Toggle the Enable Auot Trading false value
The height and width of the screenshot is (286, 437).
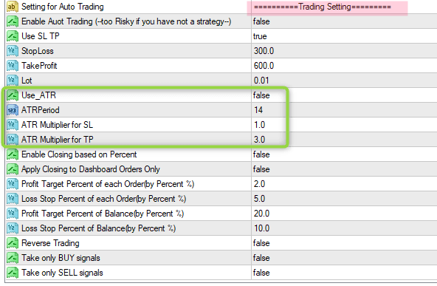261,21
